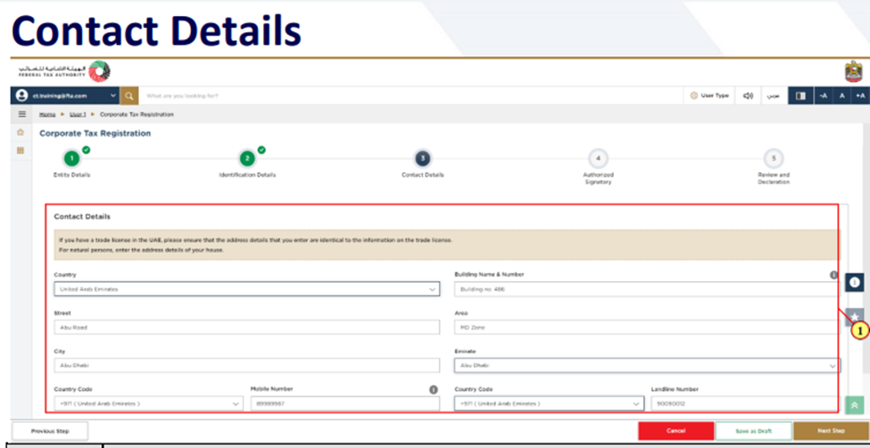This screenshot has height=448, width=870.
Task: Click the star favorites side icon
Action: tap(854, 316)
